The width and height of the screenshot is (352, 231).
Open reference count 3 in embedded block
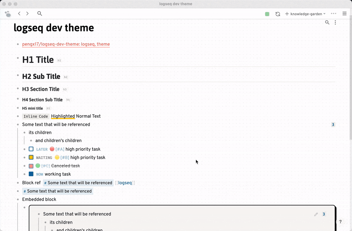(324, 214)
